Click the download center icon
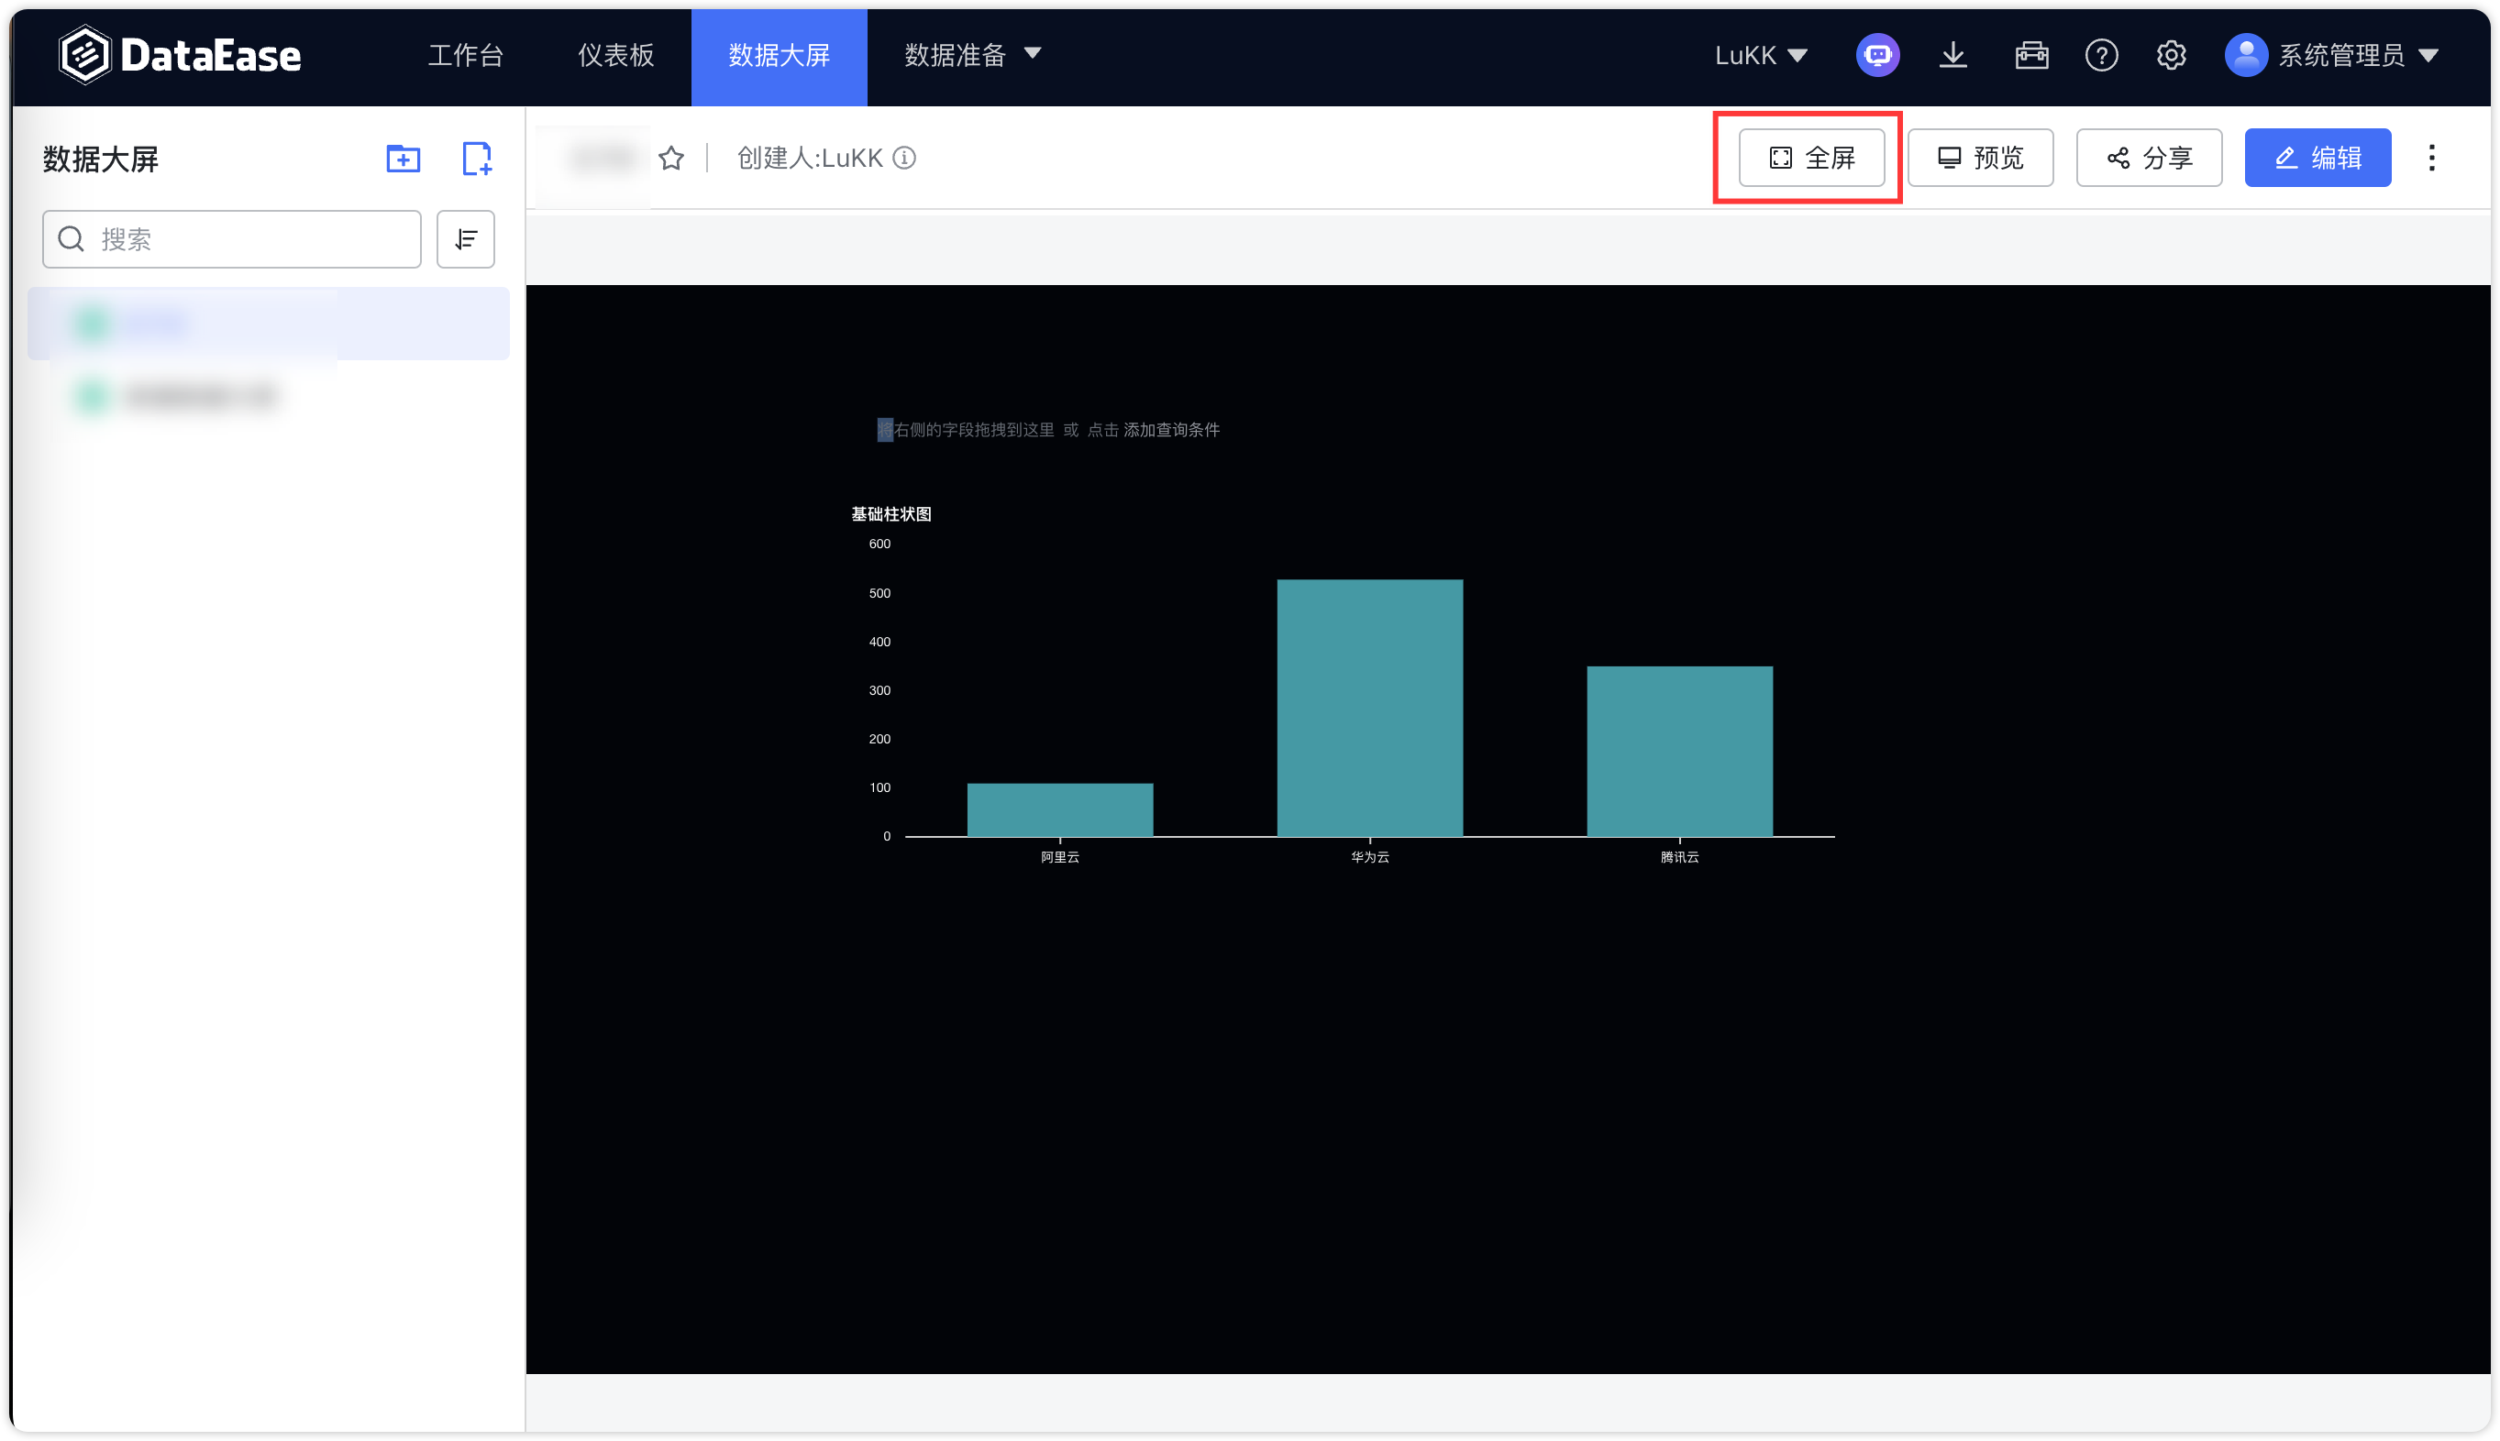The image size is (2500, 1441). point(1953,55)
